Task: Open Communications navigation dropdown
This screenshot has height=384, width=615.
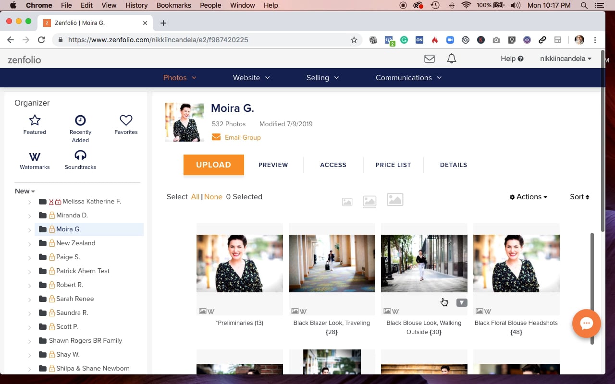Action: pos(408,78)
